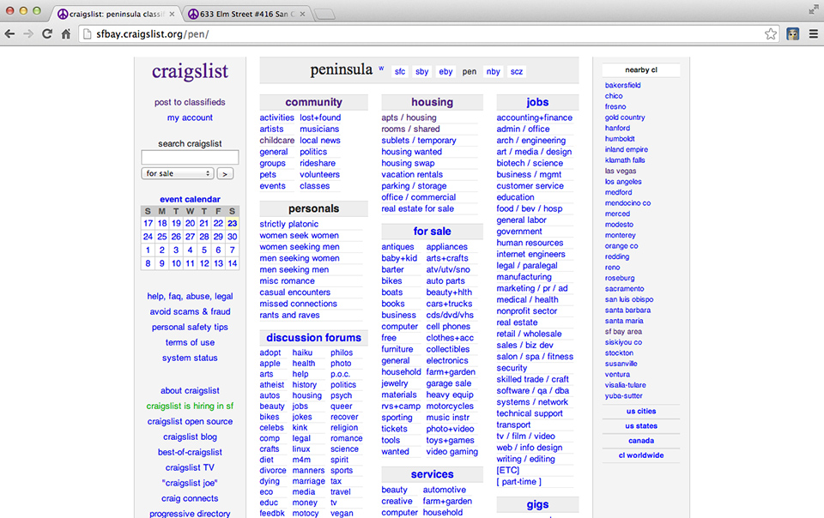This screenshot has width=824, height=518.
Task: Go to nearby 'sf bay area' craigslist
Action: [x=623, y=332]
